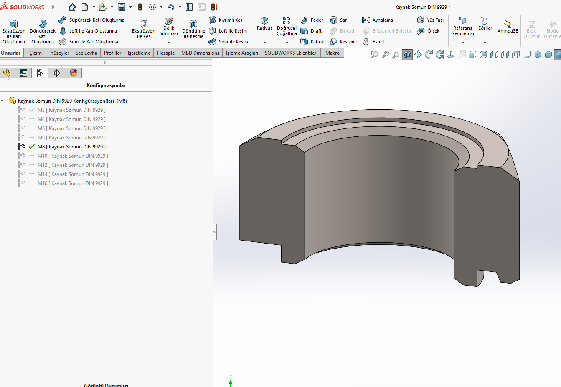Switch to the Çizim tab

coord(36,53)
